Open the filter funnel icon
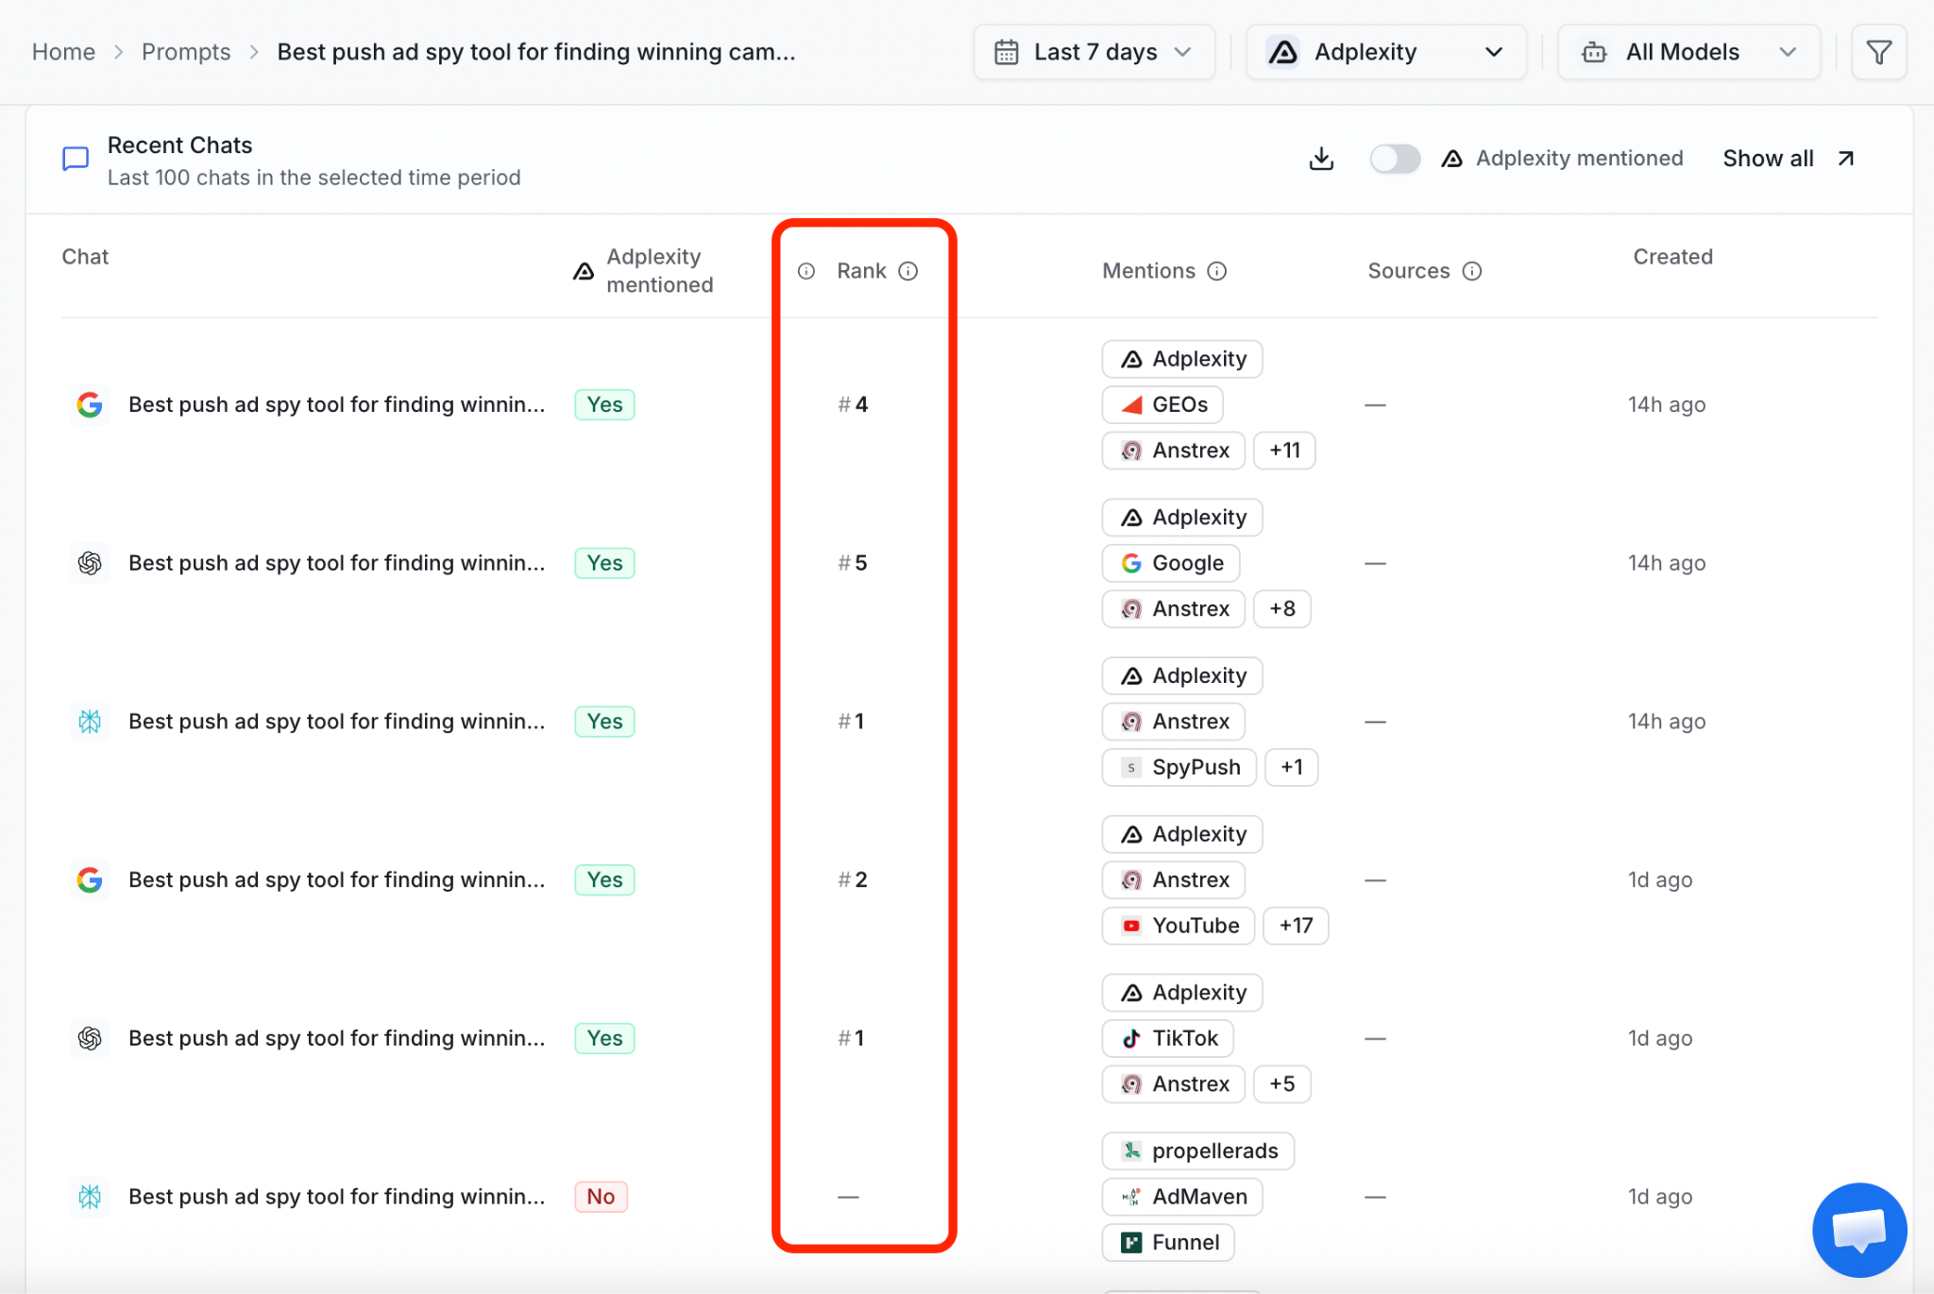Image resolution: width=1934 pixels, height=1294 pixels. click(1878, 52)
